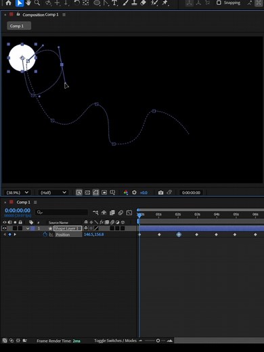Viewport: 264px width, 352px height.
Task: Go to the next keyframe arrow
Action: pyautogui.click(x=15, y=234)
